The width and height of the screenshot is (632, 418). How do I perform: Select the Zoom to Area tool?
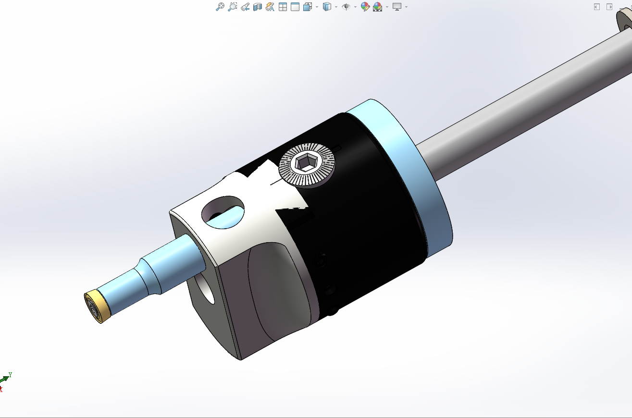[233, 7]
